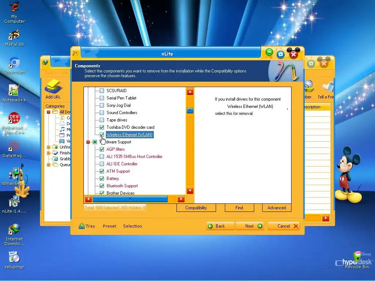Open the Selection menu
The image size is (375, 281).
pos(133,226)
